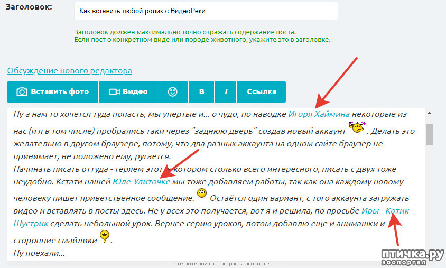Toggle bold formatting with B
This screenshot has width=446, height=268.
coord(201,91)
